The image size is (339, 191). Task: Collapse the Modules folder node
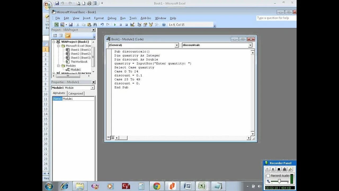click(59, 66)
